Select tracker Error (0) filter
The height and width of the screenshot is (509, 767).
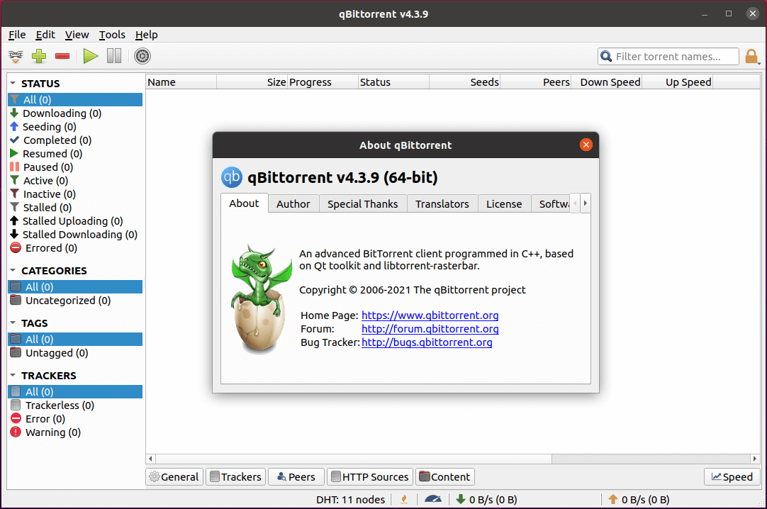coord(75,419)
